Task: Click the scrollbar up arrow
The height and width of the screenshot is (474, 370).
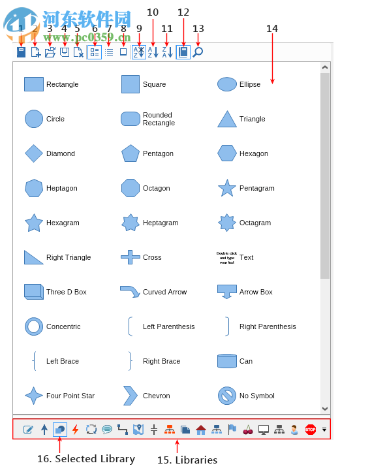Action: [325, 67]
